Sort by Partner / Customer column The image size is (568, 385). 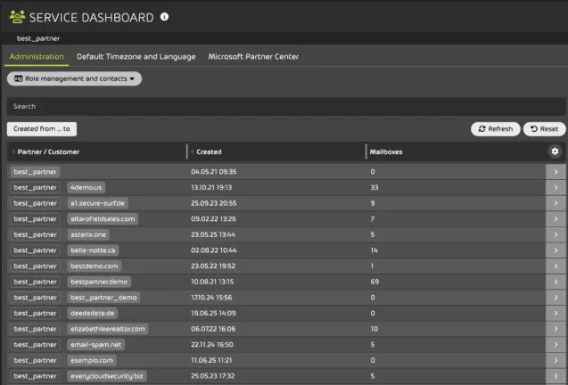tap(48, 152)
